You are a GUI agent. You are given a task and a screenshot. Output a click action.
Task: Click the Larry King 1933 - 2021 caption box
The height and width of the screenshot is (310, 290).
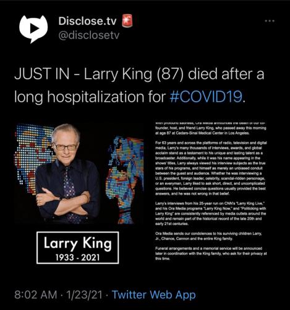tap(77, 247)
